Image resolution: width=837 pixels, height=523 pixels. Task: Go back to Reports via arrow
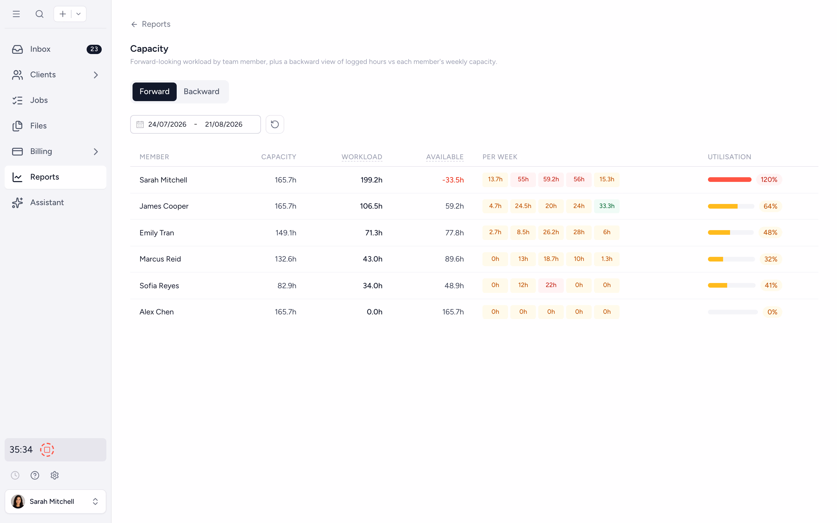click(x=134, y=24)
